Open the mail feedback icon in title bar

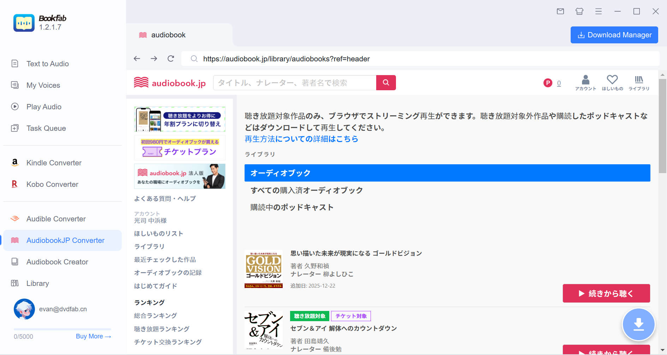pyautogui.click(x=560, y=11)
